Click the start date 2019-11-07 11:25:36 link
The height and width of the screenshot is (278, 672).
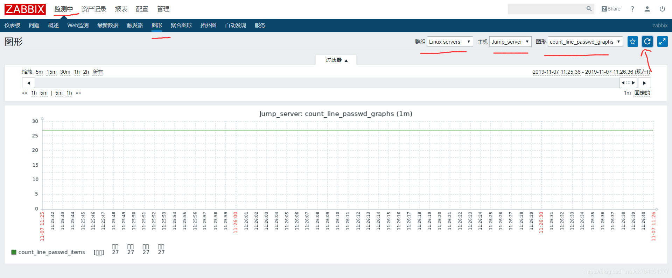coord(556,72)
